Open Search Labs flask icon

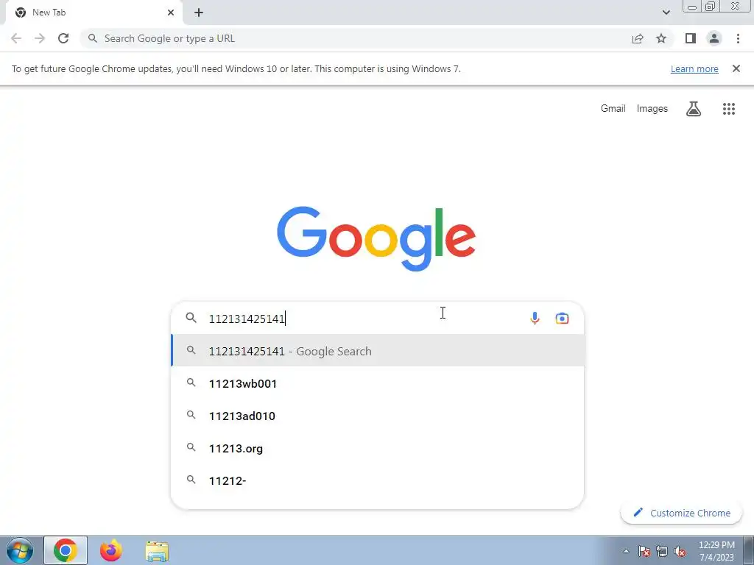694,109
